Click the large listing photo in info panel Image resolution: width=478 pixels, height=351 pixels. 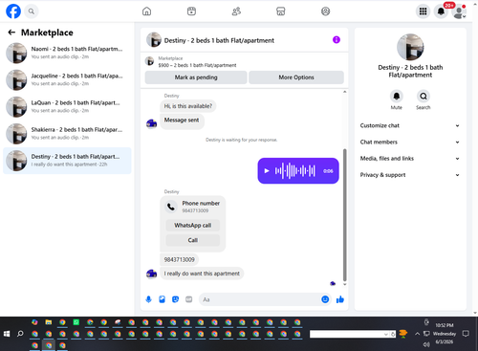(x=410, y=47)
